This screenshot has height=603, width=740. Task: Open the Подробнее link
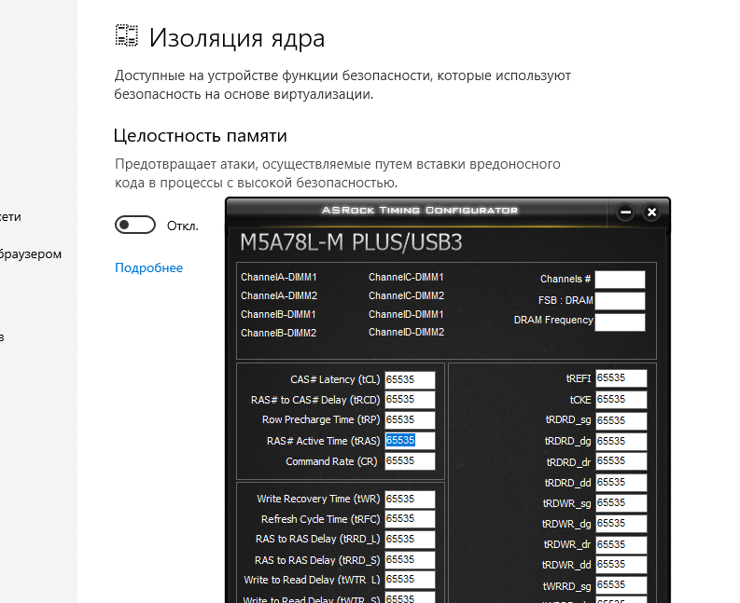(148, 267)
